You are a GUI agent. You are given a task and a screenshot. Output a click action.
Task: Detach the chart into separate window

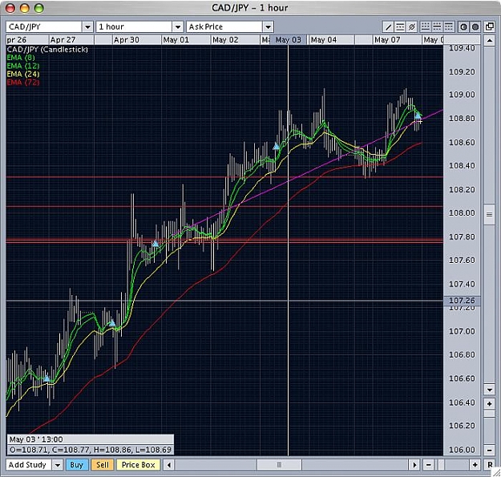click(x=490, y=26)
